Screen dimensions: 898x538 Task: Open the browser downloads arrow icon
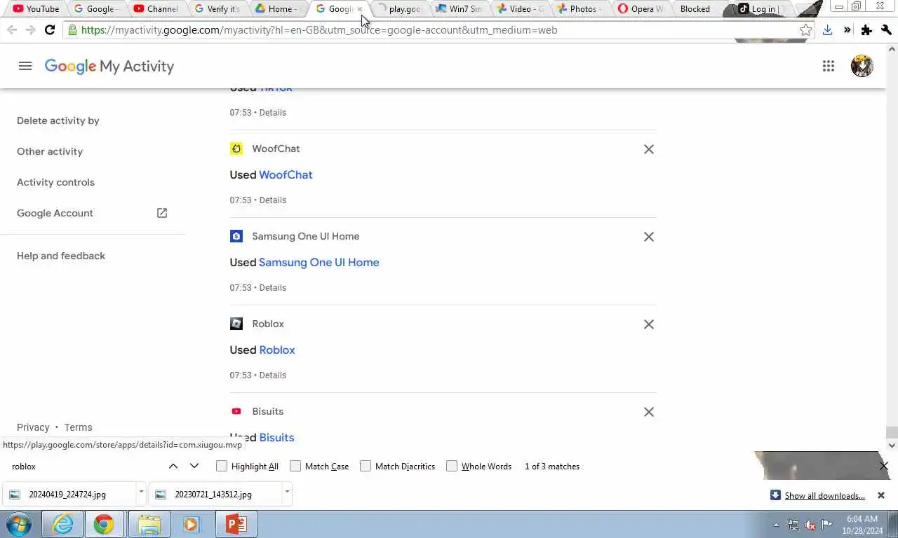coord(827,30)
